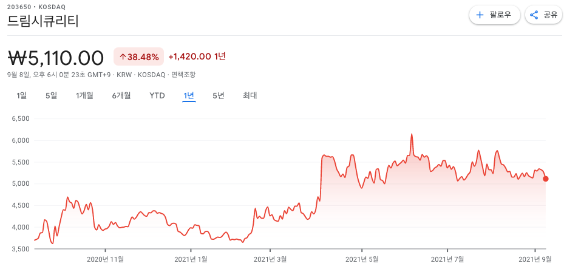Viewport: 564px width, 269px height.
Task: Click the 면책조항 disclaimer link
Action: click(x=183, y=75)
